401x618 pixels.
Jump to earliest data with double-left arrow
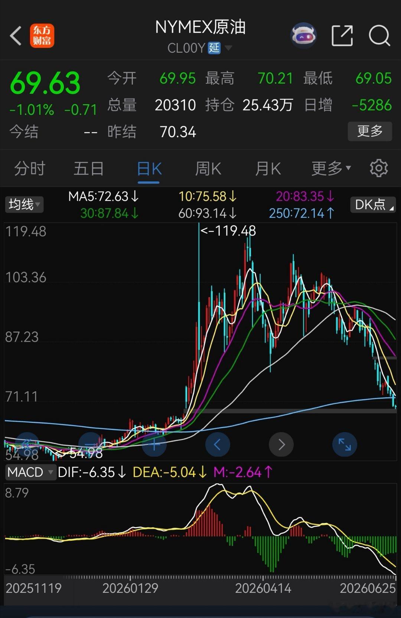coord(27,444)
